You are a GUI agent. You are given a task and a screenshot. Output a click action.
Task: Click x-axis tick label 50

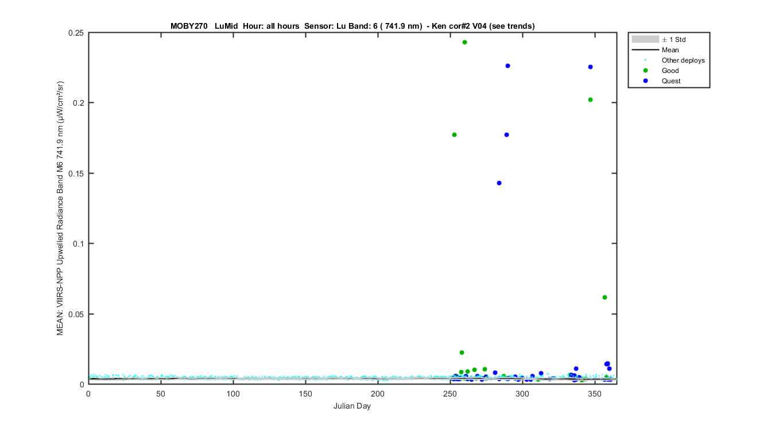pos(160,394)
